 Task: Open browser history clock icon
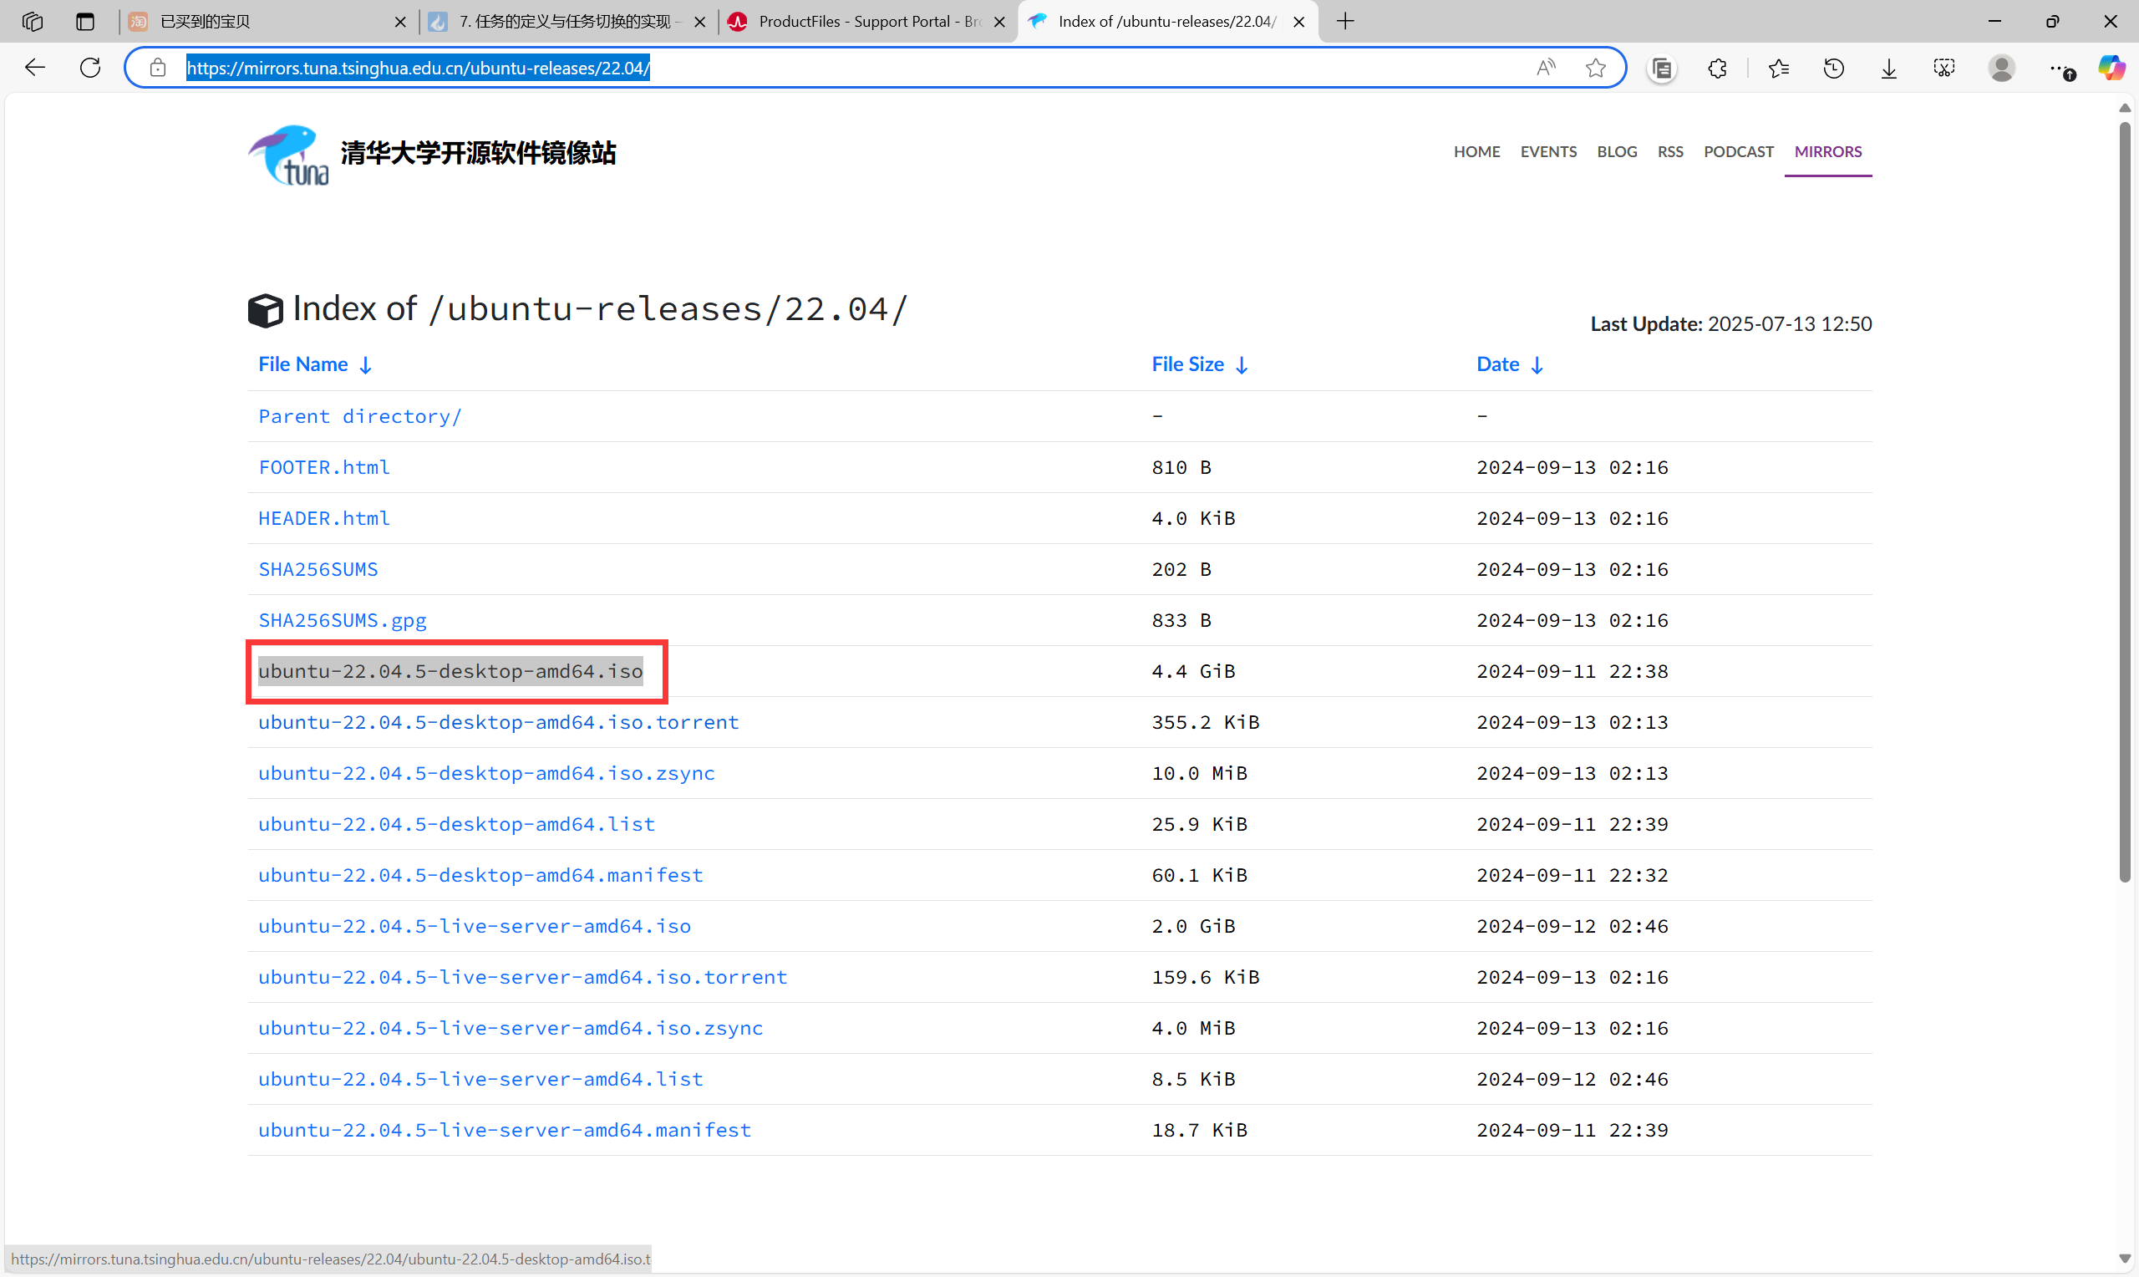pyautogui.click(x=1834, y=68)
